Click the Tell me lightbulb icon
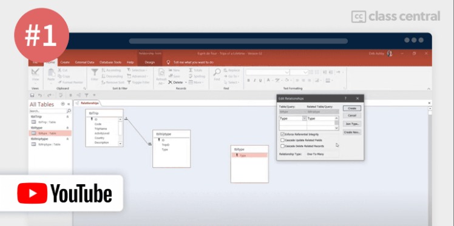Image resolution: width=454 pixels, height=226 pixels. click(x=168, y=62)
